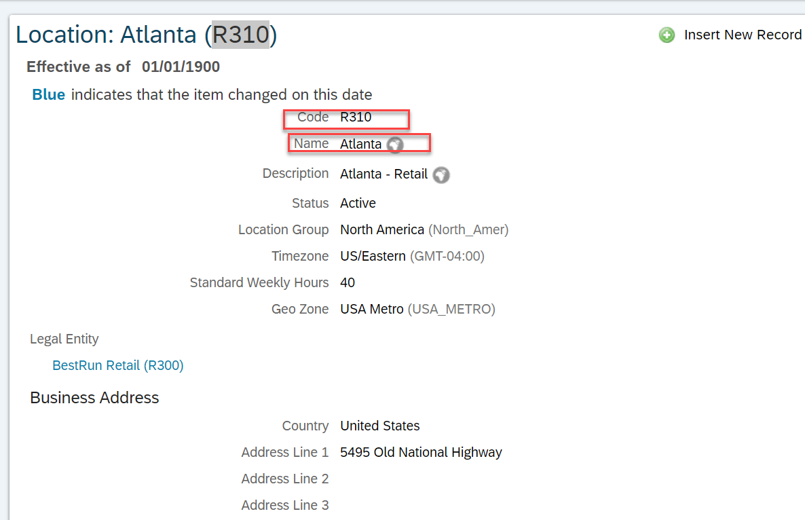Click the Legal Entity section label

(x=64, y=339)
